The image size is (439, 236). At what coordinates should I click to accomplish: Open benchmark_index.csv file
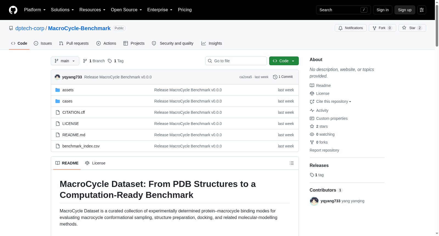[81, 146]
